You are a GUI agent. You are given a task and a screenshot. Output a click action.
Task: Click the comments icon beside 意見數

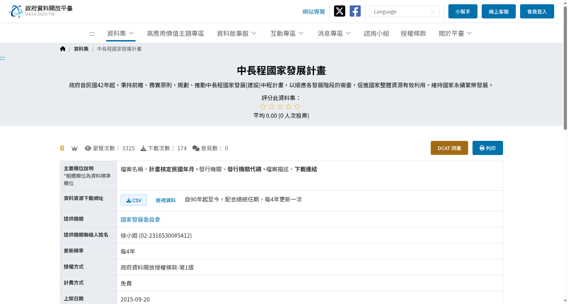(196, 148)
